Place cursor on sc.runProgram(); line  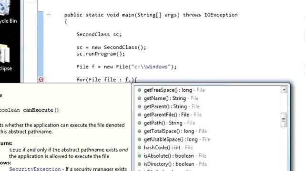tap(101, 54)
